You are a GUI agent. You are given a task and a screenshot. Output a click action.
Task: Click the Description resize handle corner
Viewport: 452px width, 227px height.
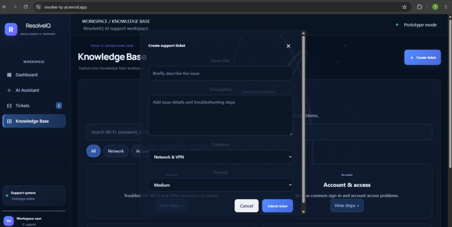tap(291, 134)
